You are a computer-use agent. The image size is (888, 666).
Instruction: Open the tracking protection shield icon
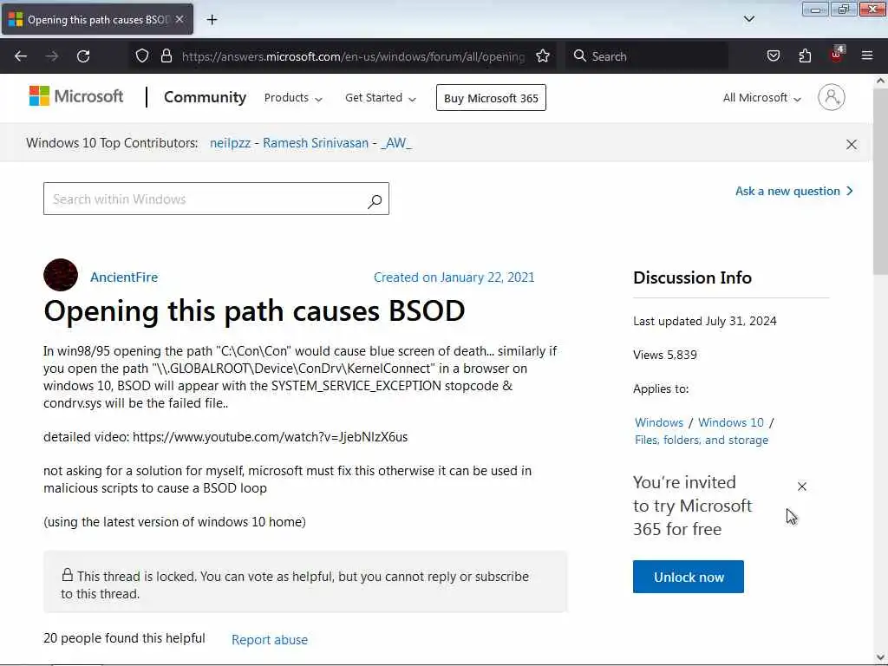click(x=142, y=56)
